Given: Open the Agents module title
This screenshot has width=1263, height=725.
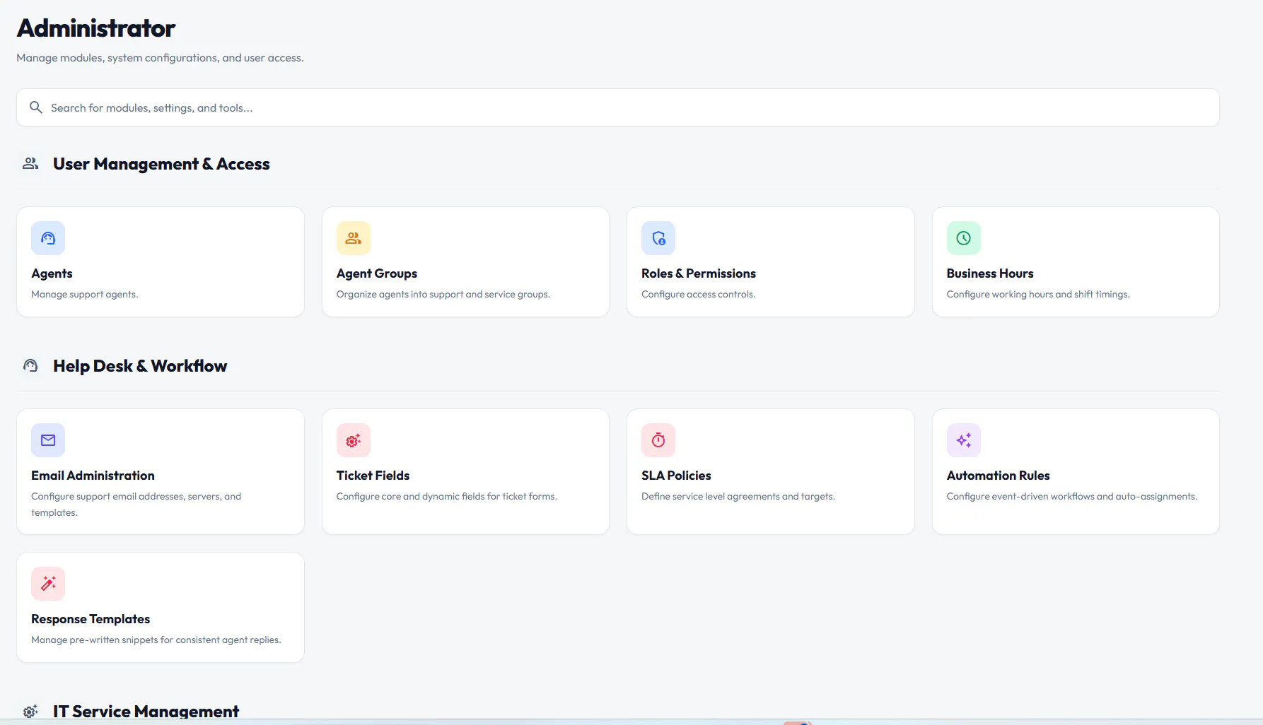Looking at the screenshot, I should click(52, 273).
